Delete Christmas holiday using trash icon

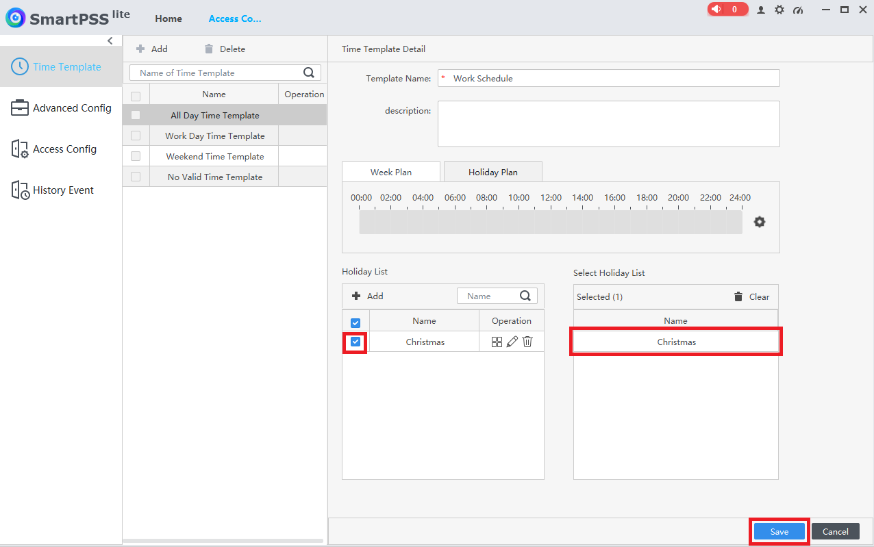[x=527, y=342]
